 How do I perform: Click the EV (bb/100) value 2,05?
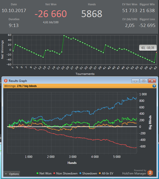pyautogui.click(x=130, y=25)
